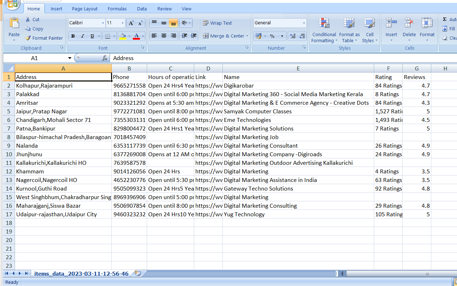Increase font size with Grow Font
This screenshot has height=286, width=457.
coord(131,23)
